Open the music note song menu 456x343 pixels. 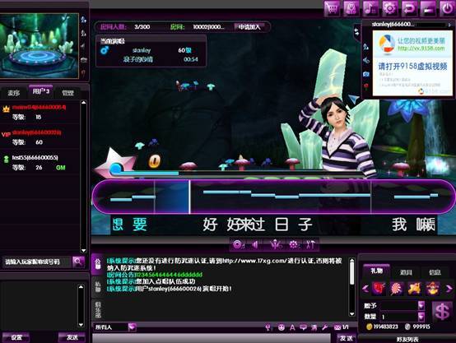pos(370,8)
